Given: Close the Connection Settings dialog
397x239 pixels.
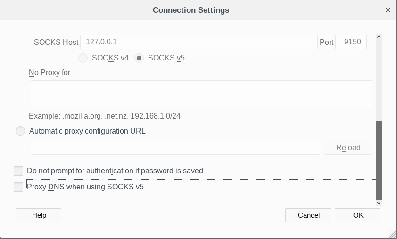Looking at the screenshot, I should [388, 9].
